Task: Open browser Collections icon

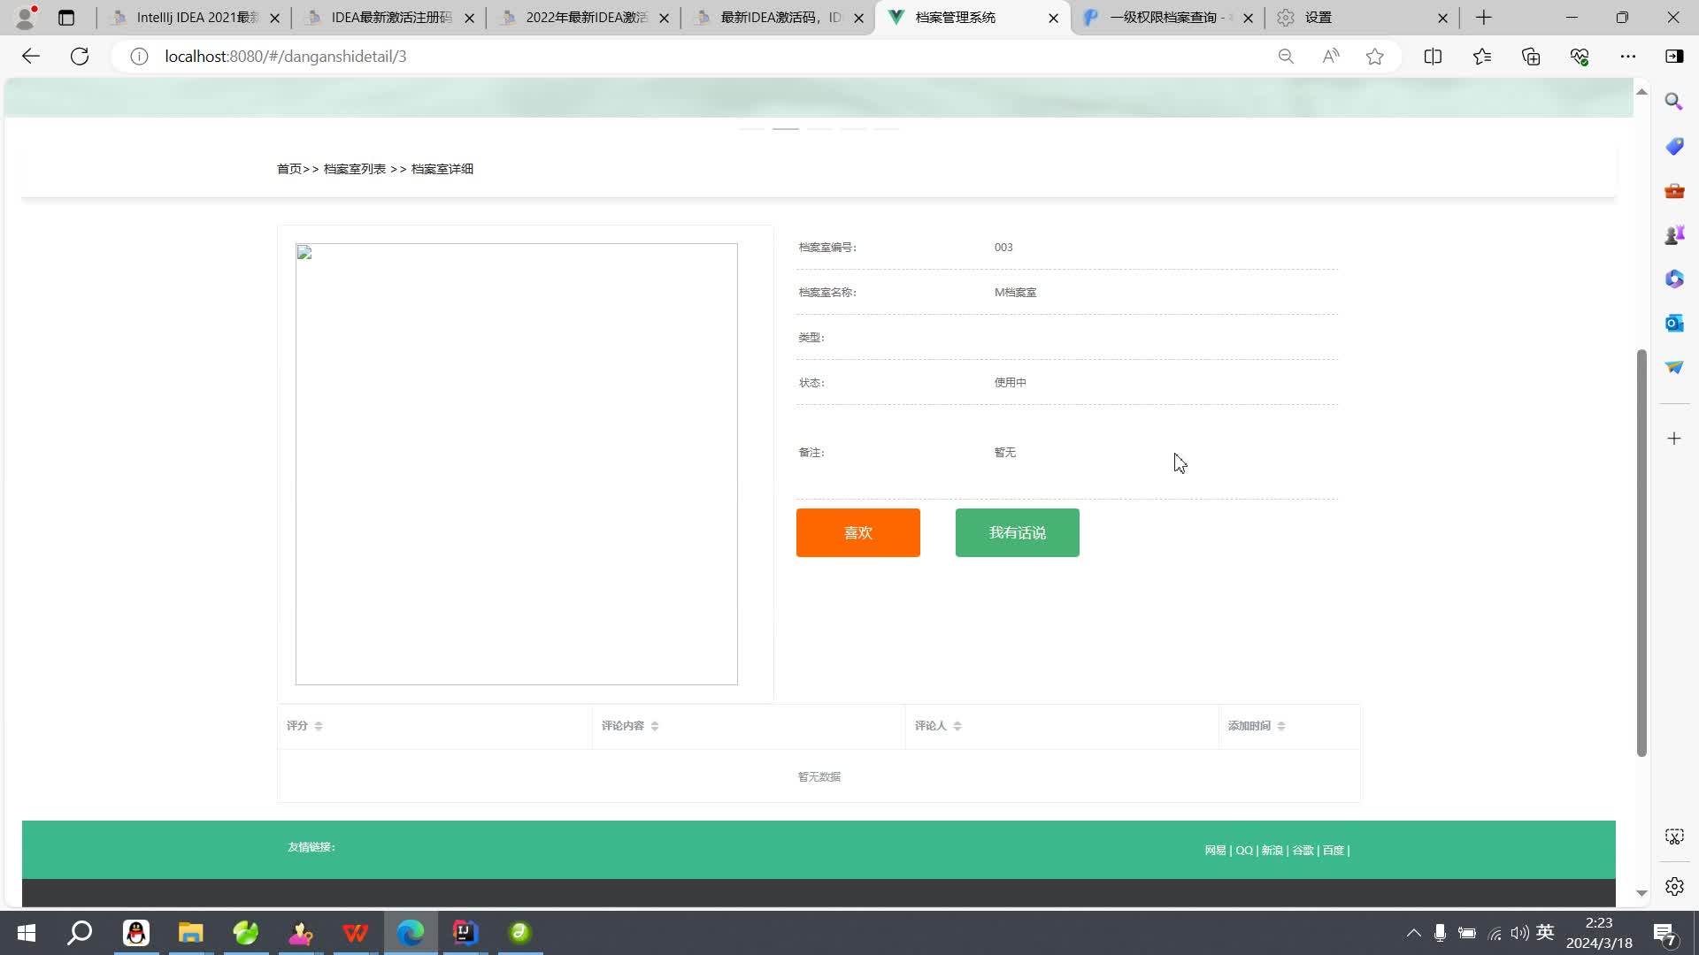Action: point(1531,57)
